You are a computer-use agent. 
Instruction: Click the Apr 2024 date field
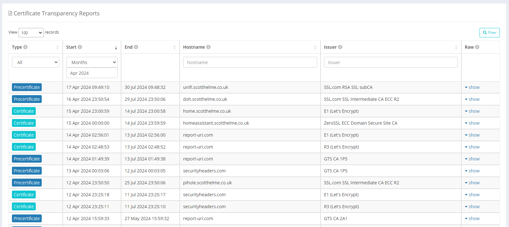tap(92, 73)
